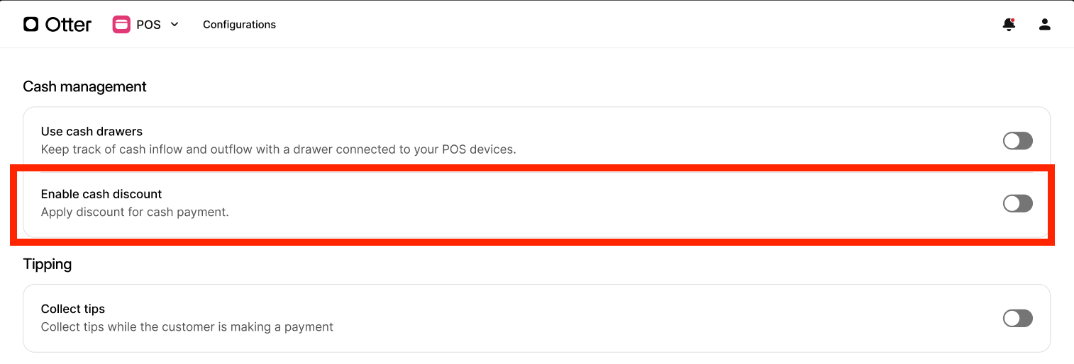Click the red notification badge dot
Image resolution: width=1074 pixels, height=364 pixels.
1012,21
